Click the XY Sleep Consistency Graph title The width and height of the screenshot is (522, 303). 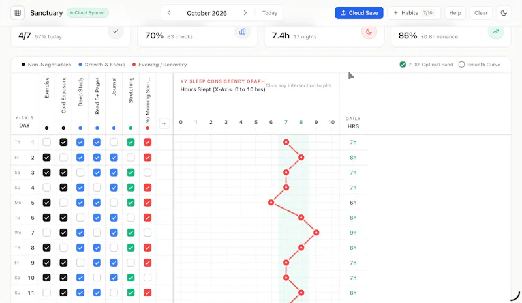pos(223,81)
